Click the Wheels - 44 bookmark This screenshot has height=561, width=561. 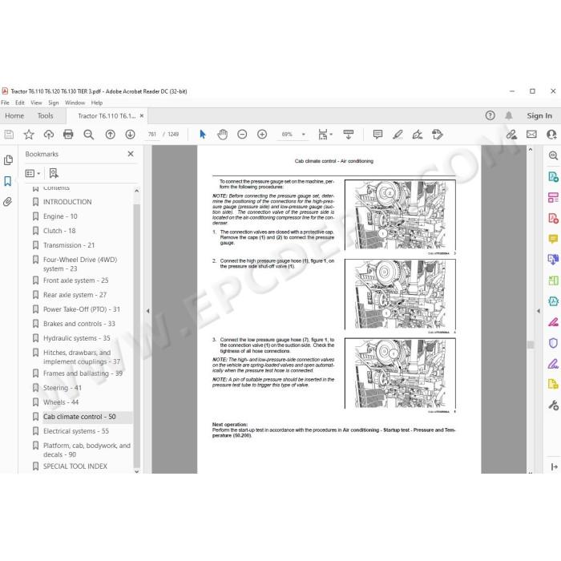click(x=61, y=402)
